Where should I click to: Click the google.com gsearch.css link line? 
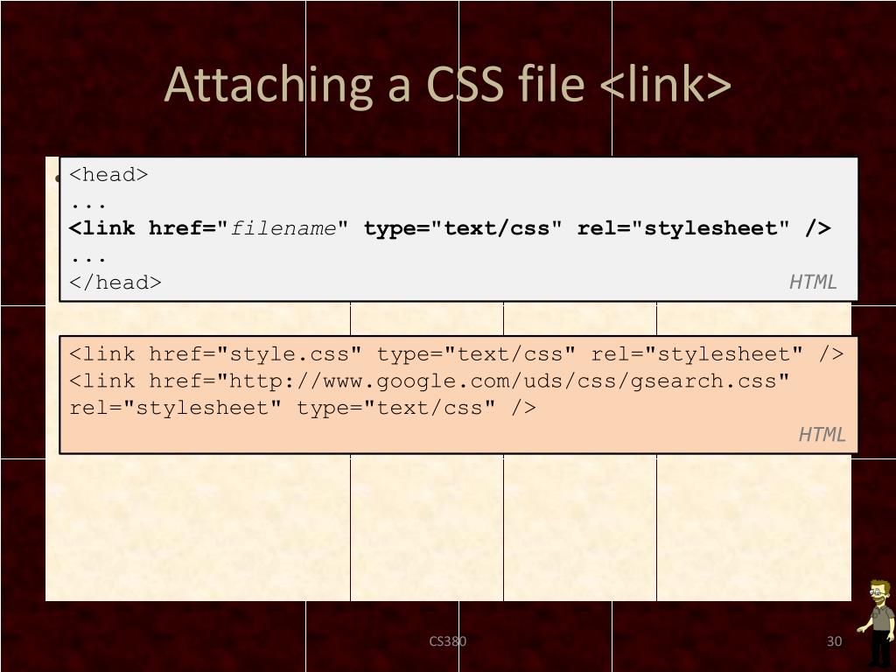[429, 381]
